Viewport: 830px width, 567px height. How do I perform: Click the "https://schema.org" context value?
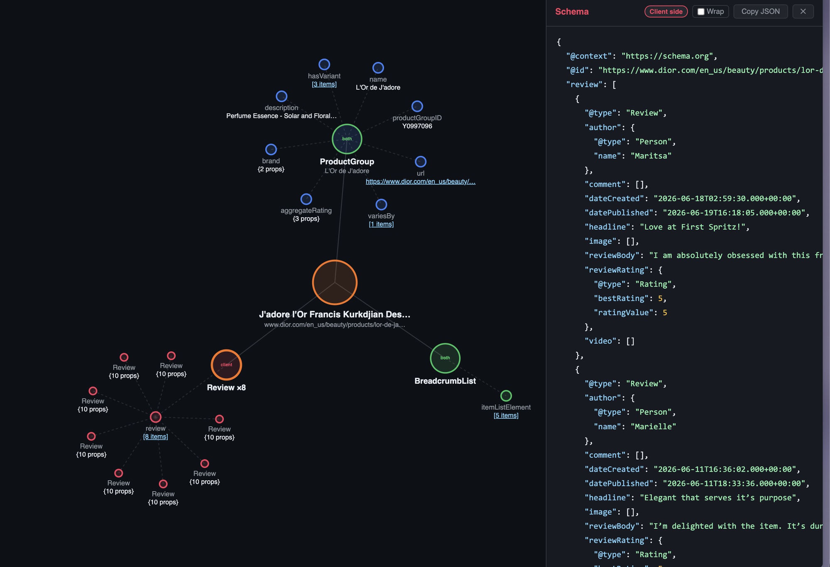click(x=667, y=56)
